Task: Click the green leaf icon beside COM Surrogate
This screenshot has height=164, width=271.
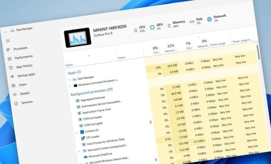Action: point(150,122)
